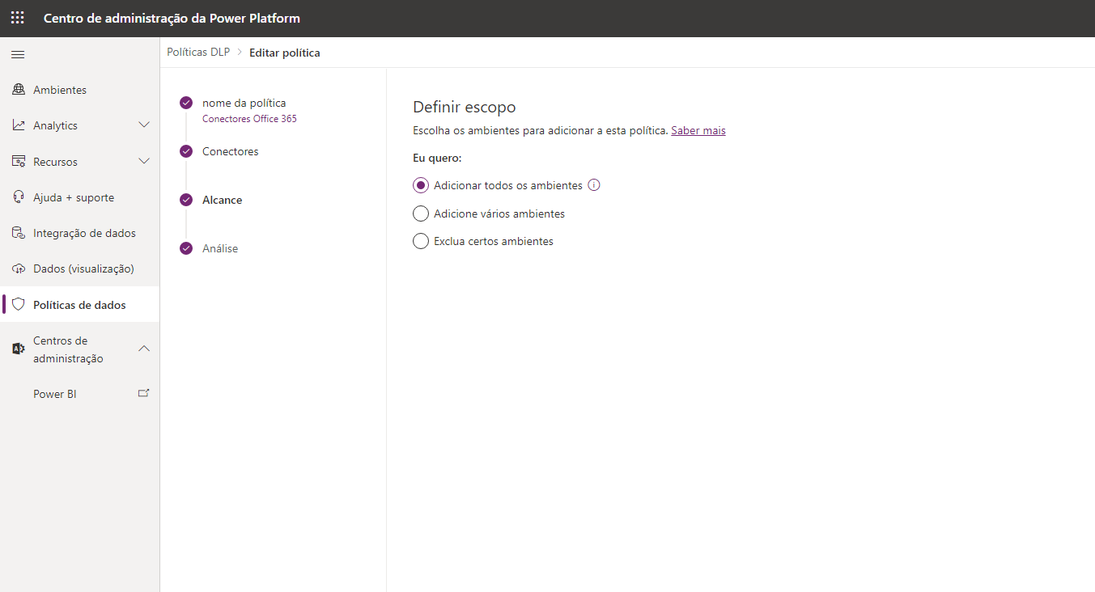
Task: Click the Políticas de dados shield icon
Action: click(19, 305)
